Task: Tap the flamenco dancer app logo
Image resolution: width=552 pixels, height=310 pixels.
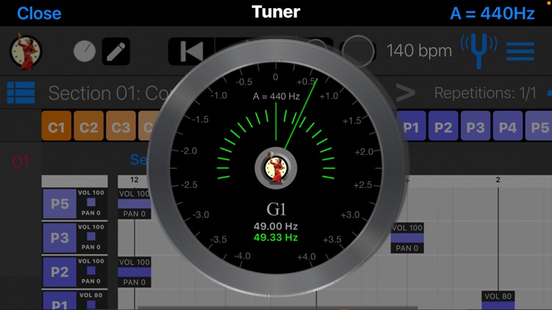Action: pyautogui.click(x=25, y=51)
